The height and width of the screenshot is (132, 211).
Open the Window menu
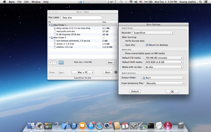point(36,2)
